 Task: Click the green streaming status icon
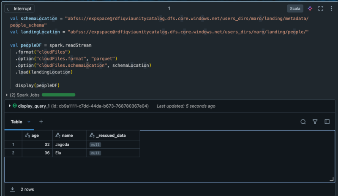point(14,106)
